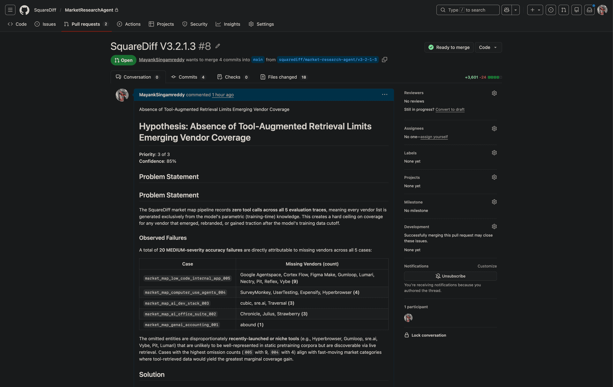Open the Labels gear settings

(x=494, y=153)
